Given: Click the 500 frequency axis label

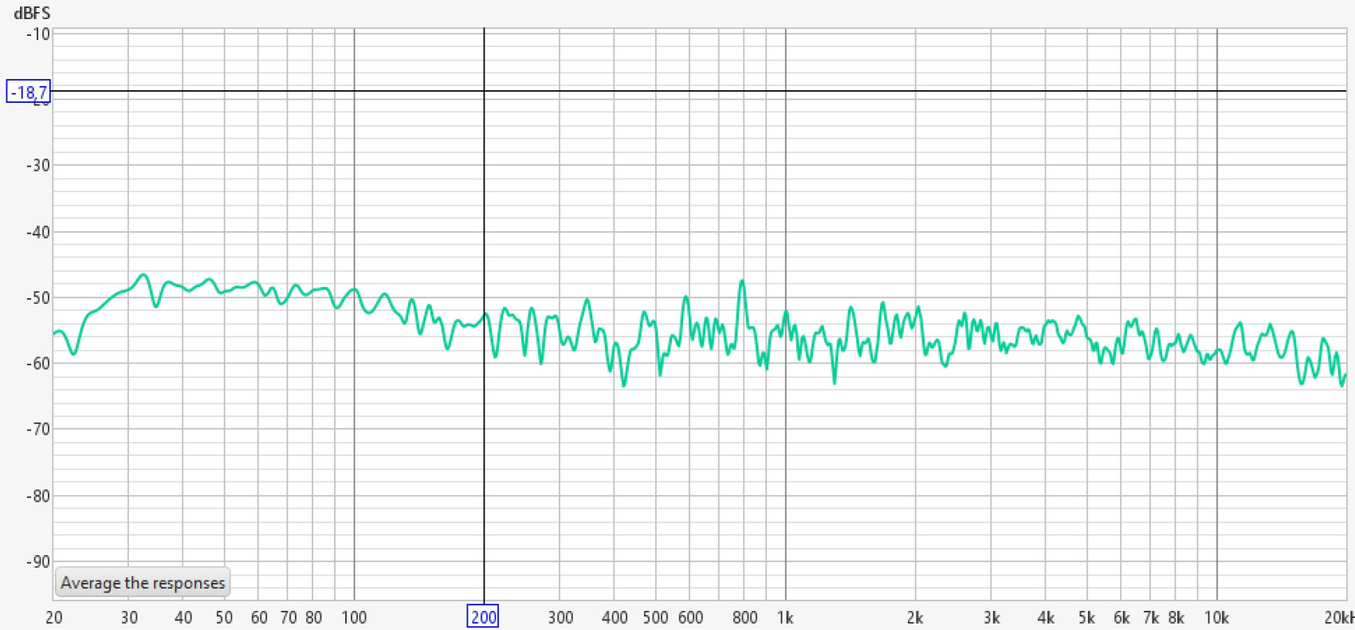Looking at the screenshot, I should (x=655, y=617).
